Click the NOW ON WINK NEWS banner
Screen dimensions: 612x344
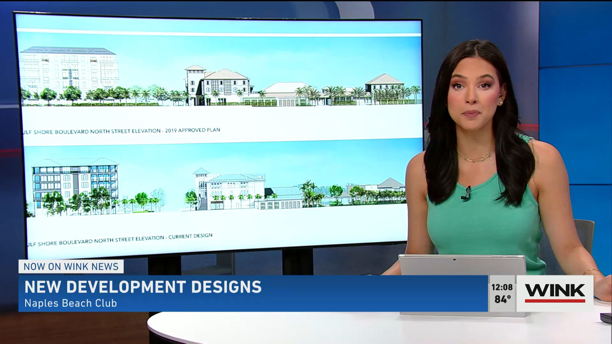[71, 267]
